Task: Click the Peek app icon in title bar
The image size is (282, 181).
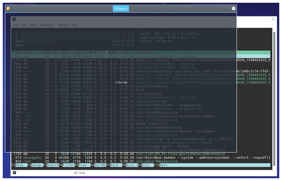Action: 8,8
